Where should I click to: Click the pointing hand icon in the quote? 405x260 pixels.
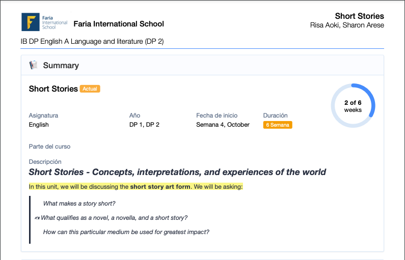pos(37,218)
